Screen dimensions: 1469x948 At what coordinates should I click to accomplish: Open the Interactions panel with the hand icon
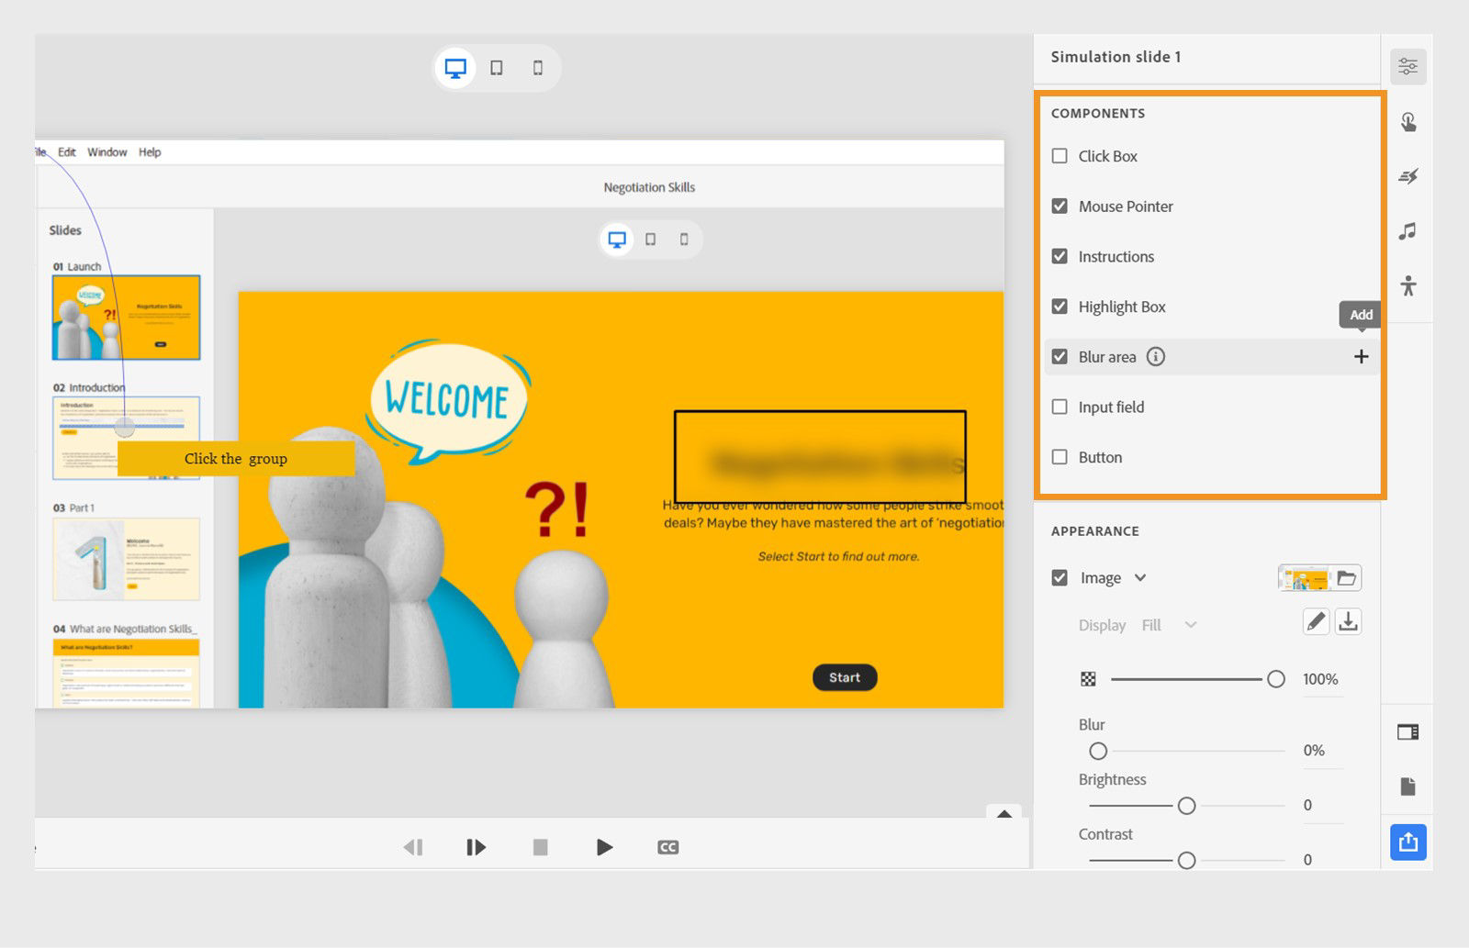pyautogui.click(x=1407, y=120)
